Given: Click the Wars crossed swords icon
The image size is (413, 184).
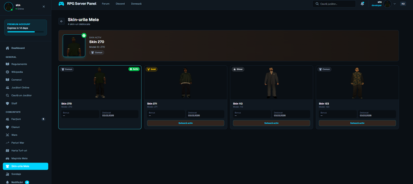Looking at the screenshot, I should coord(7,135).
